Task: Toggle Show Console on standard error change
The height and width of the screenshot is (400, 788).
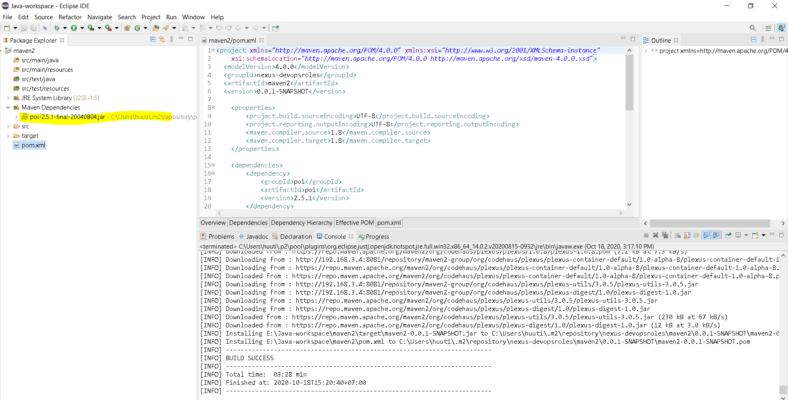Action: [716, 235]
